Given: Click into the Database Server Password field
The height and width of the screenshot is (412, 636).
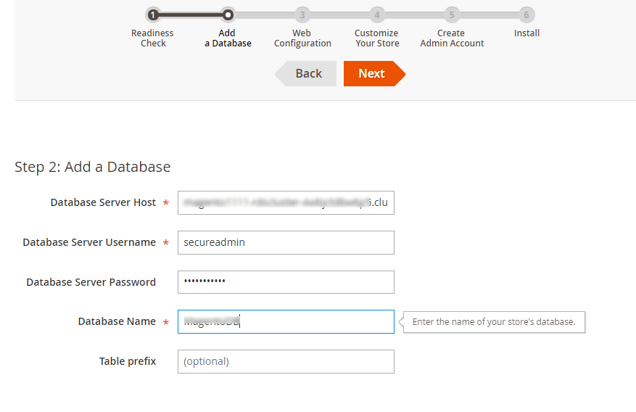Looking at the screenshot, I should click(x=286, y=282).
